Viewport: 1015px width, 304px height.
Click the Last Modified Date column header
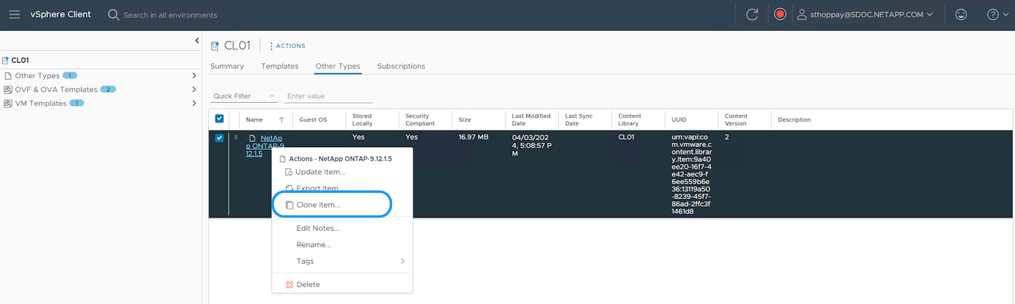(531, 120)
